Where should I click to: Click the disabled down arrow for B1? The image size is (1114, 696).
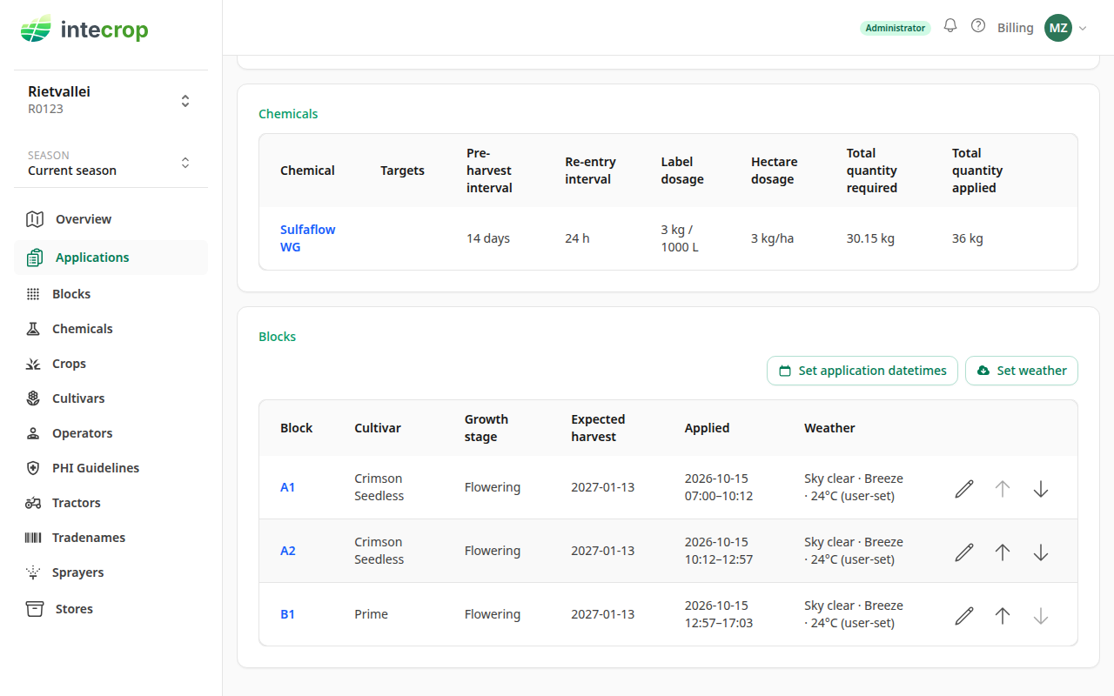(1041, 616)
